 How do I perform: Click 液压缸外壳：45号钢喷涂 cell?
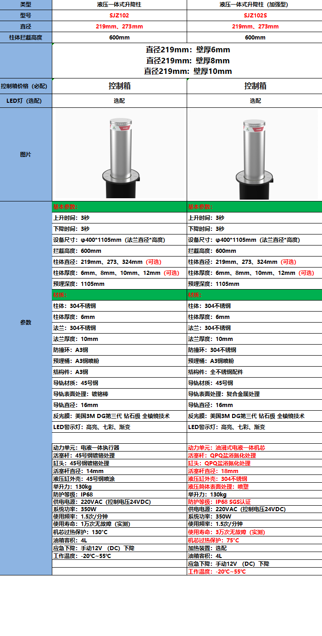[x=119, y=479]
